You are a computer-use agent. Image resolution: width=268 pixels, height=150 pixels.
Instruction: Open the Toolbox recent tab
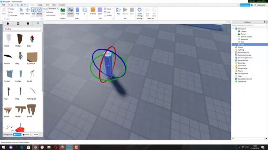(28, 23)
